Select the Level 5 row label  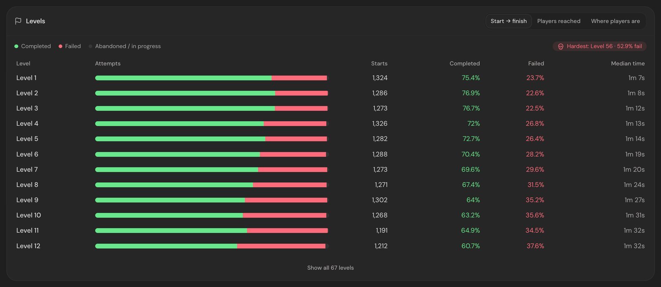pyautogui.click(x=27, y=139)
